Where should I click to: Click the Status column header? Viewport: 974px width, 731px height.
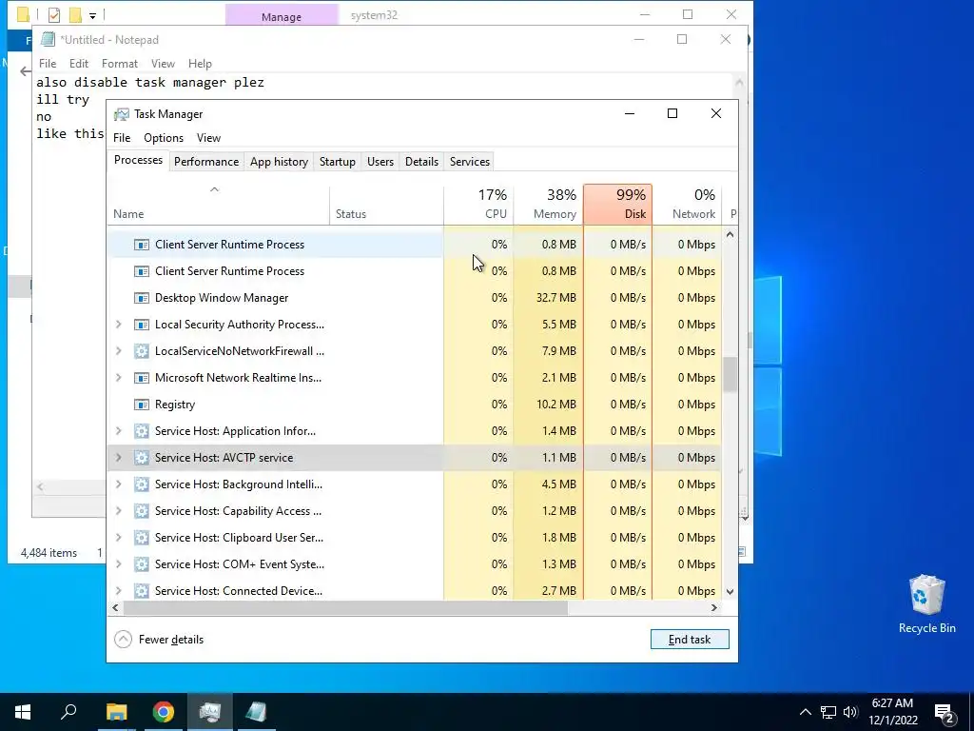point(386,205)
